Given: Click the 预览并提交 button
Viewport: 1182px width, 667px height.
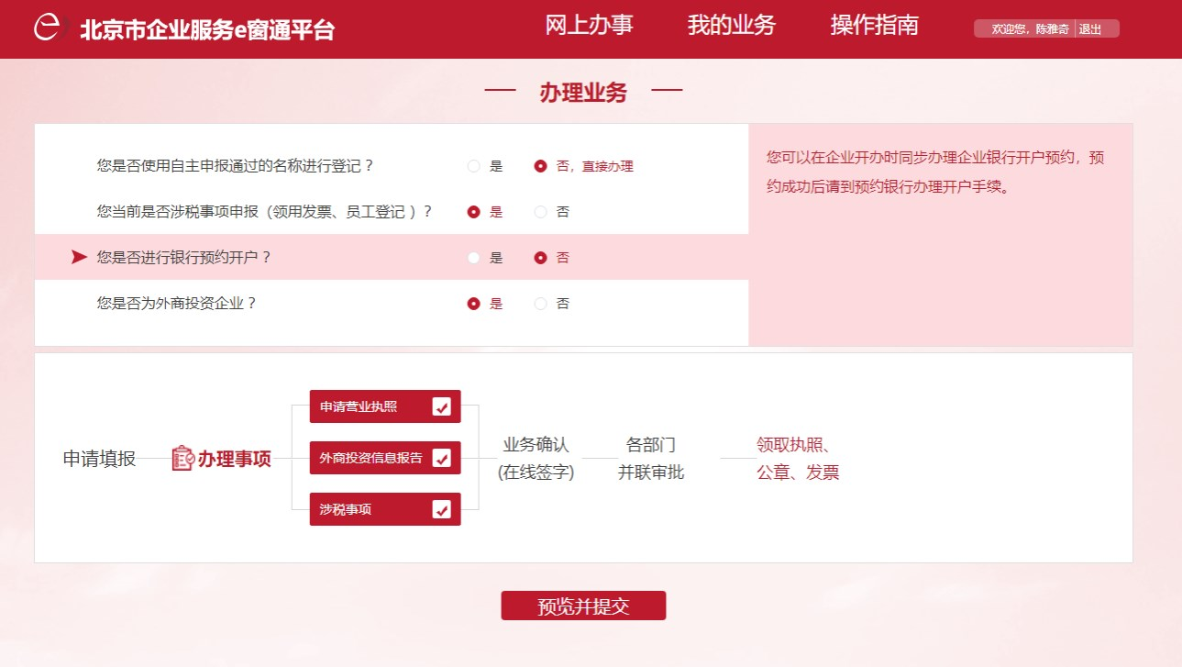Looking at the screenshot, I should (x=583, y=606).
